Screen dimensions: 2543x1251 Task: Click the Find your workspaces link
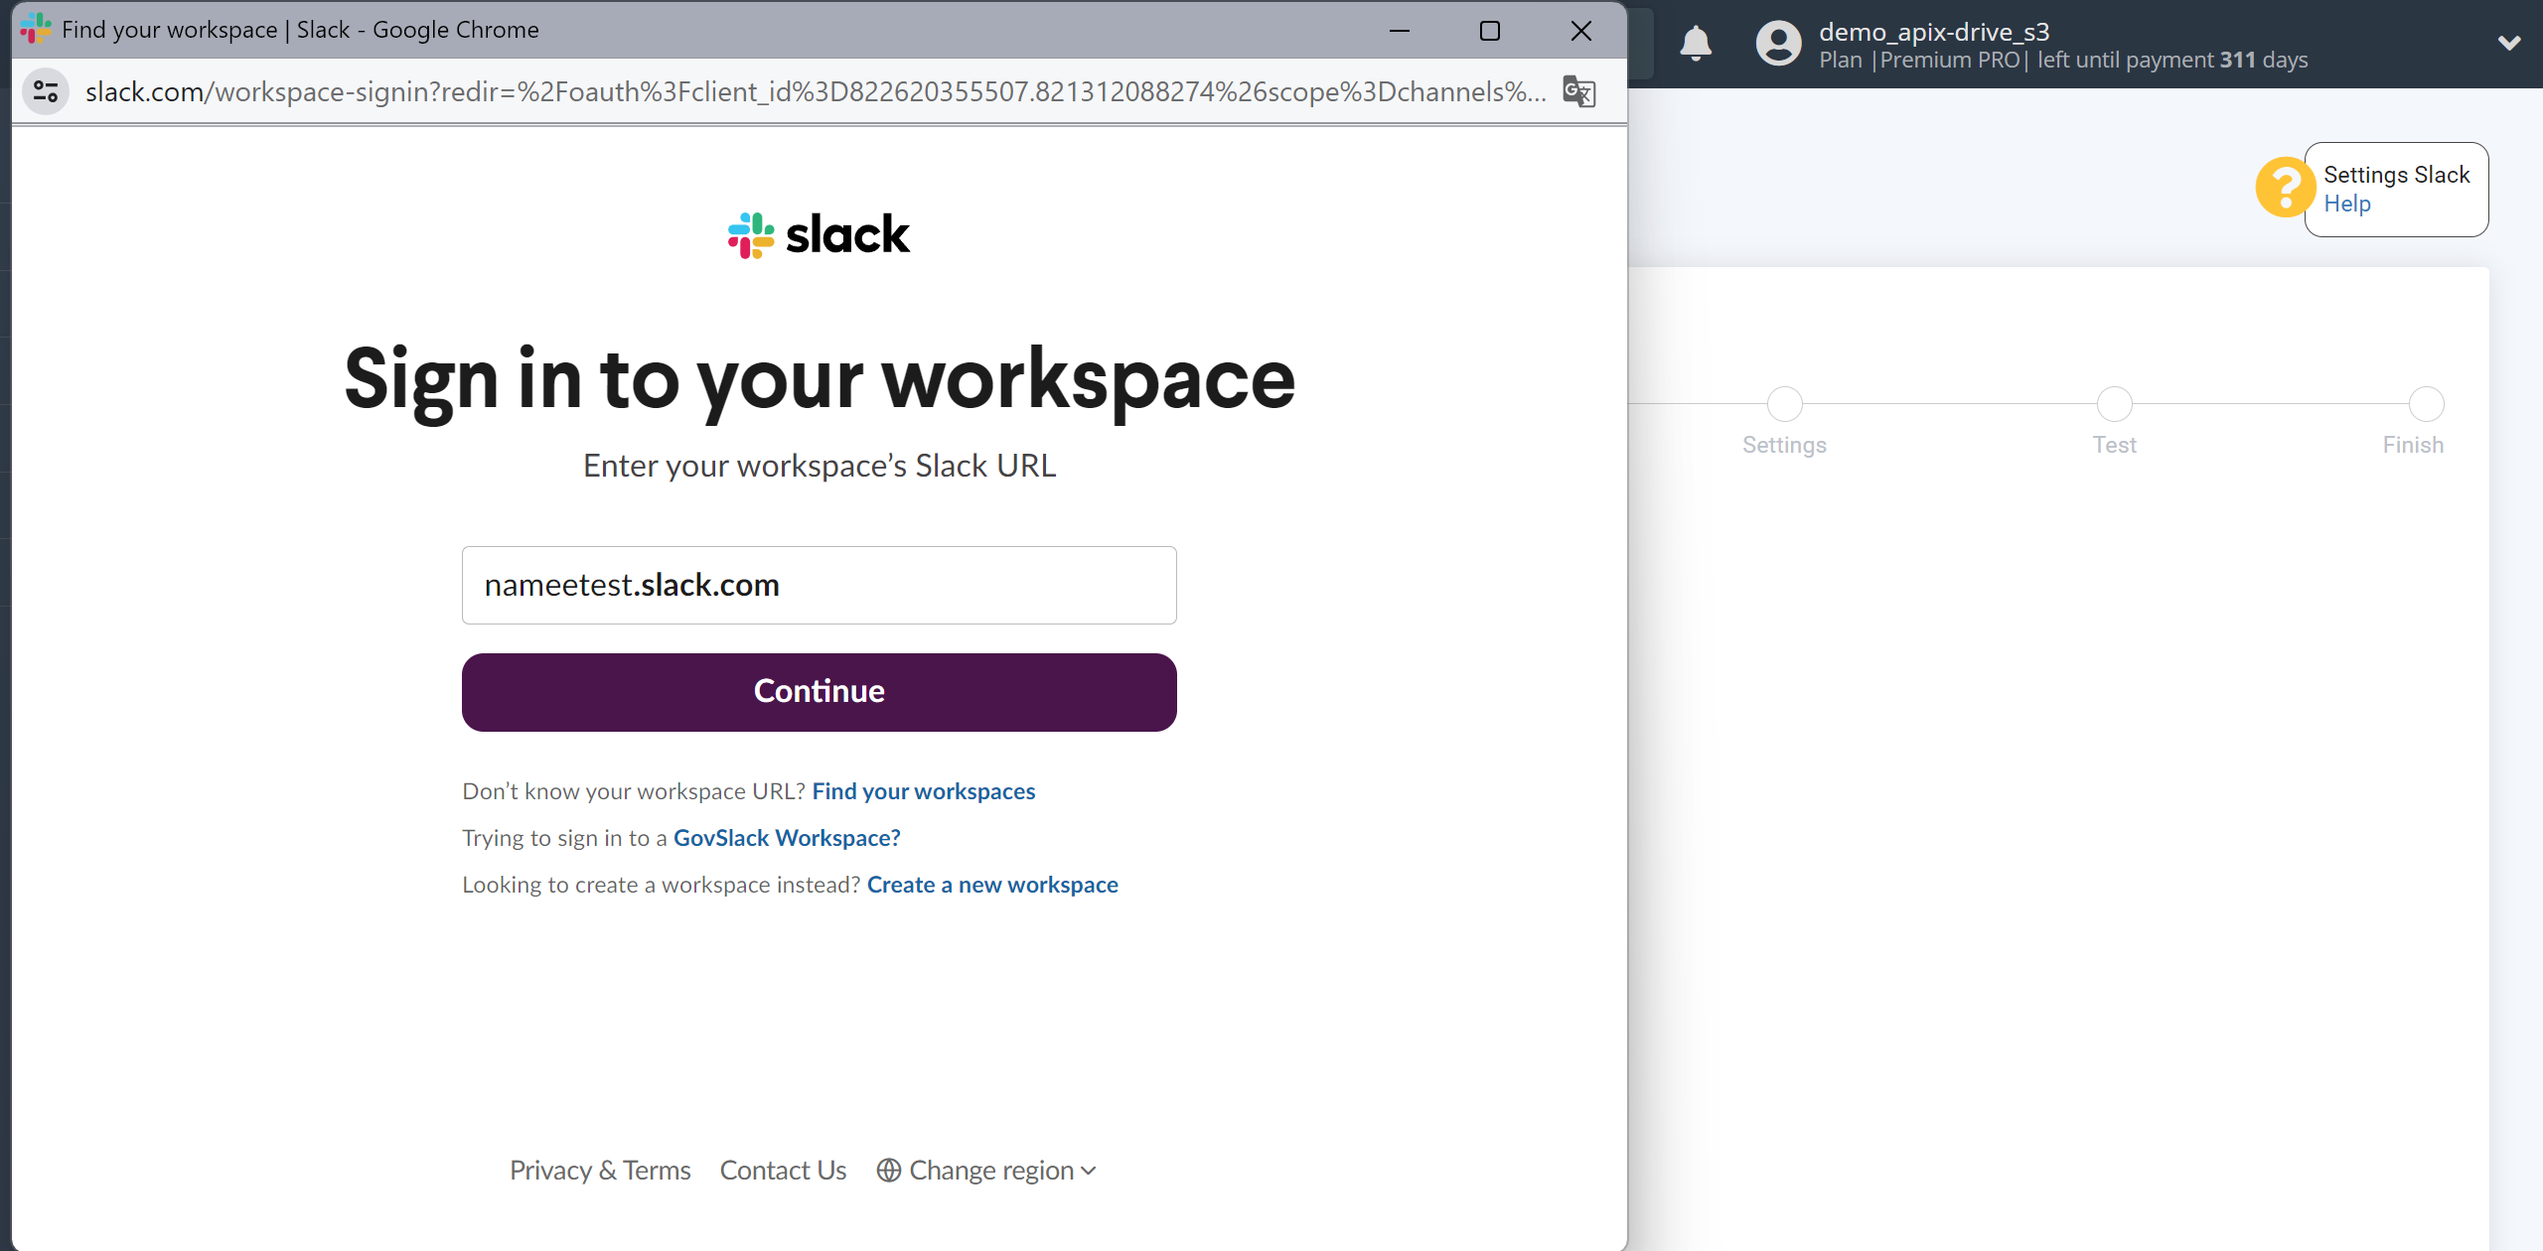point(925,790)
